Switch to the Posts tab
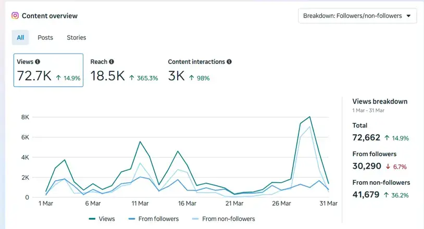This screenshot has height=229, width=424. click(x=45, y=37)
